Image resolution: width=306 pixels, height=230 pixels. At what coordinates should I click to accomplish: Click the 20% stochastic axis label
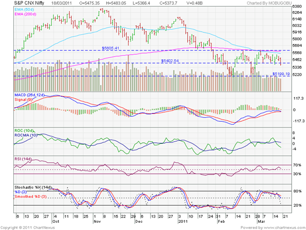(297, 206)
